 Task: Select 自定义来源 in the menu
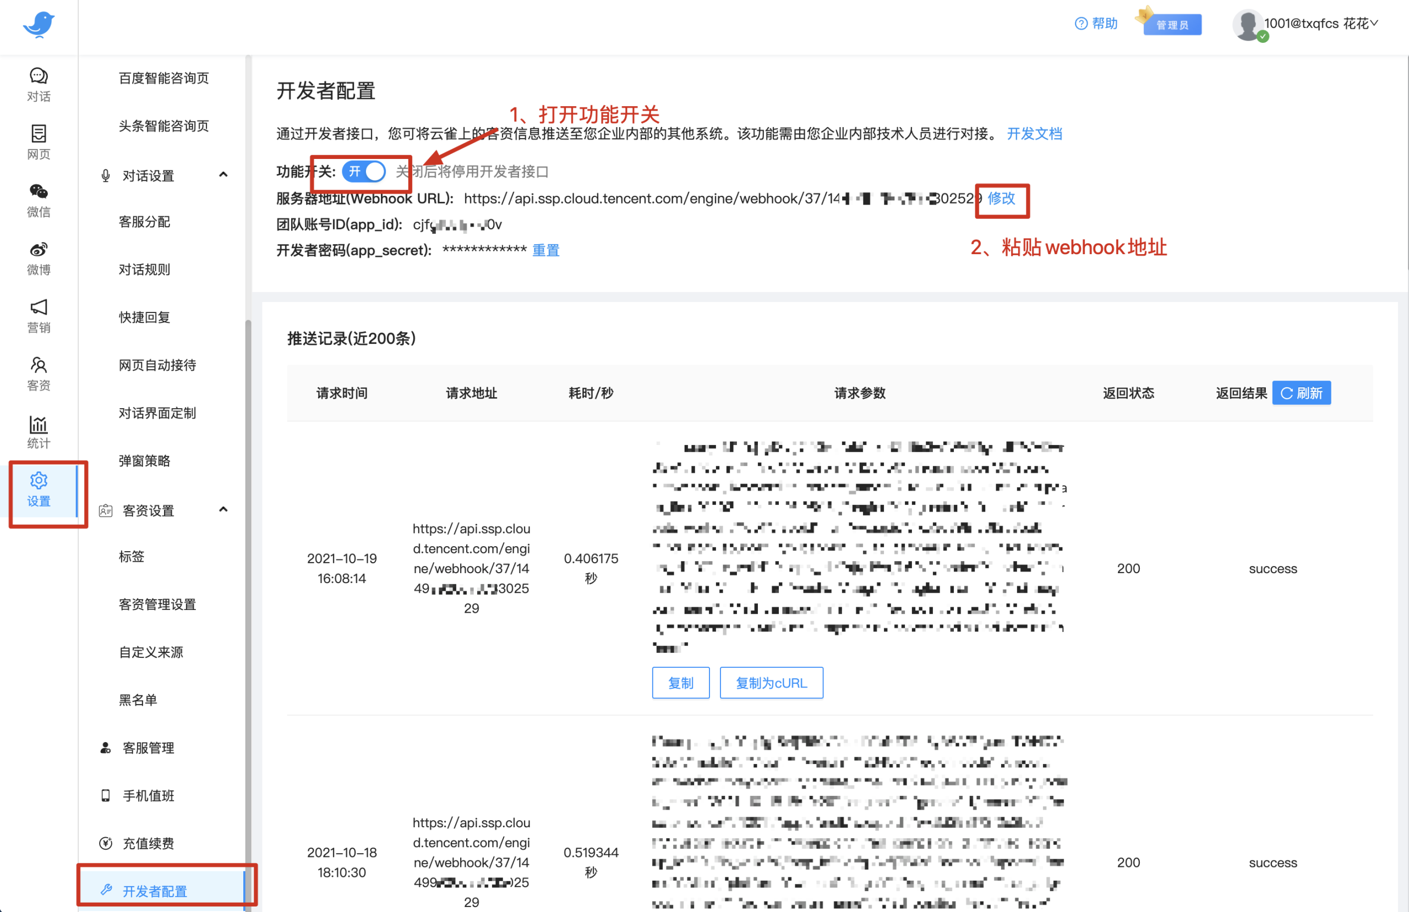151,653
